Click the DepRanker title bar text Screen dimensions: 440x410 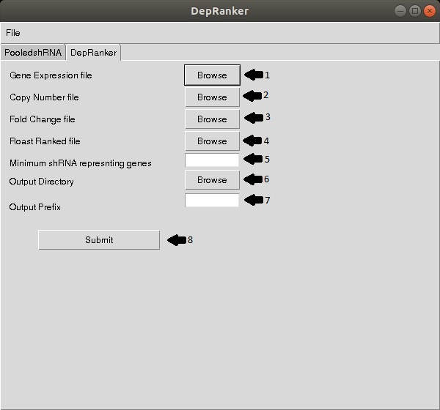tap(220, 11)
